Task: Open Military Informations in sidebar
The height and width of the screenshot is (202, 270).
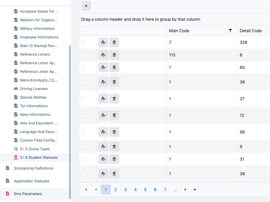Action: click(37, 29)
